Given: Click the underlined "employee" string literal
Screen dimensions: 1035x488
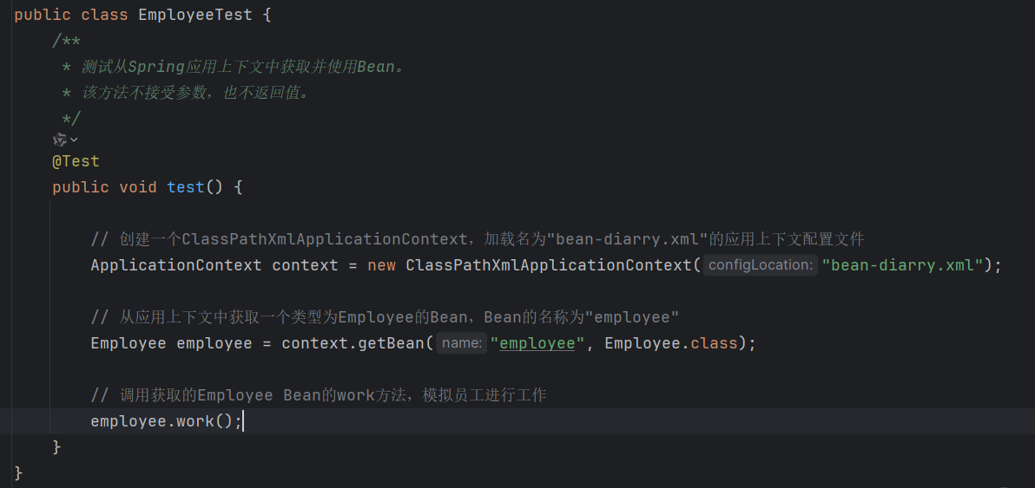Looking at the screenshot, I should 537,344.
